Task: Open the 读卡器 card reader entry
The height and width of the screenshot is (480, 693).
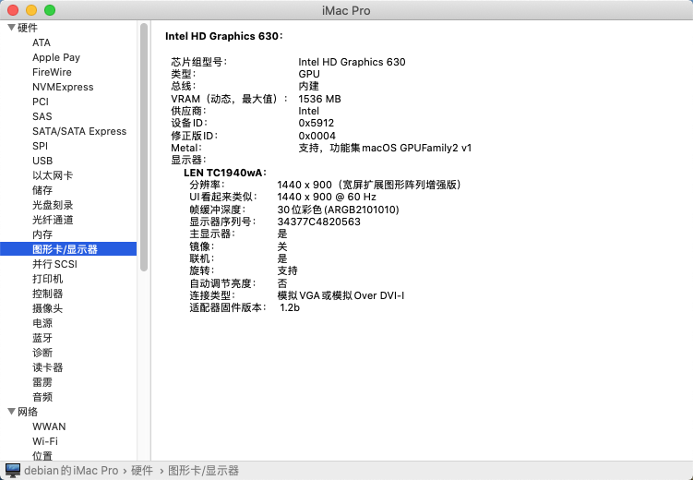Action: tap(47, 367)
